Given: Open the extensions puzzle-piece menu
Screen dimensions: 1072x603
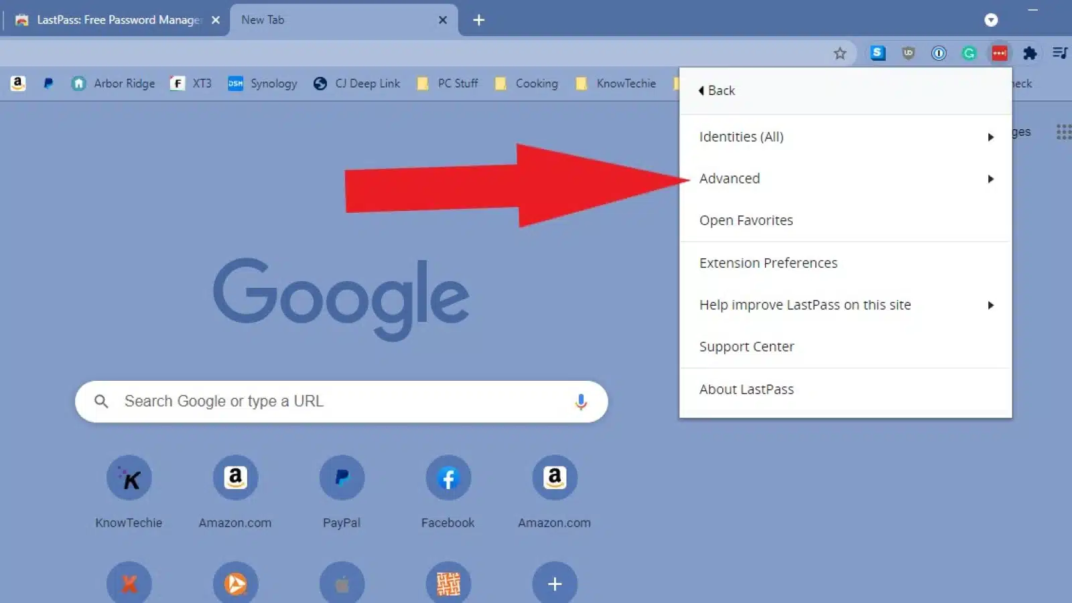Looking at the screenshot, I should [x=1030, y=53].
